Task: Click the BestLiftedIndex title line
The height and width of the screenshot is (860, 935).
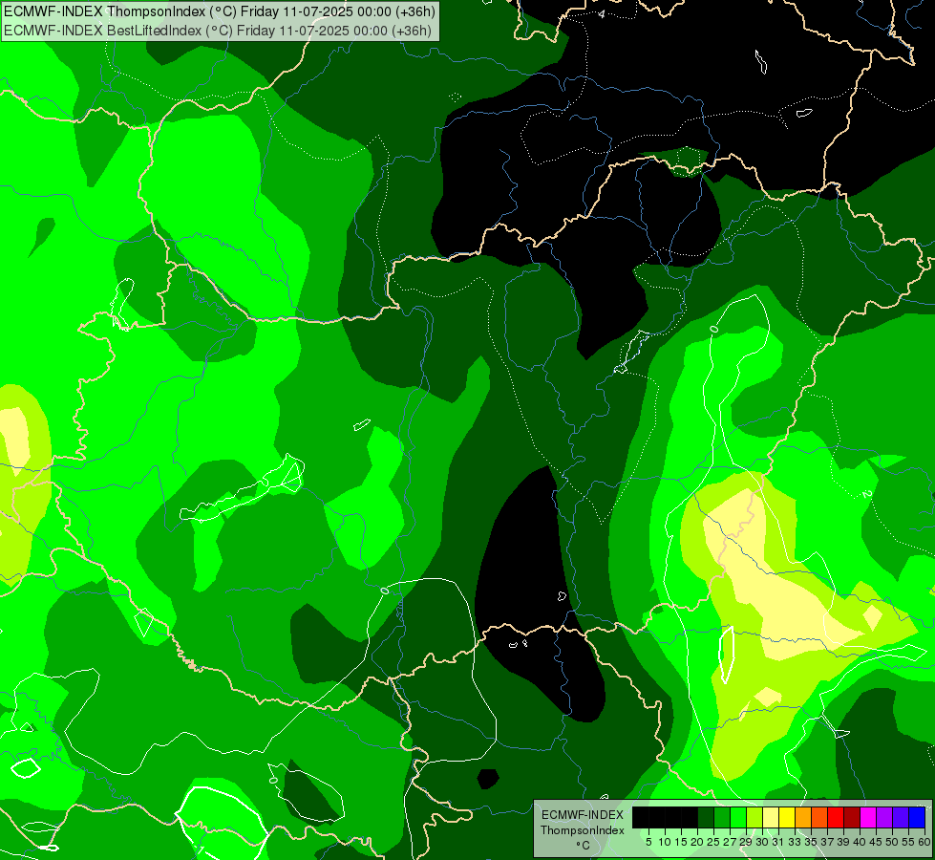Action: [x=217, y=30]
